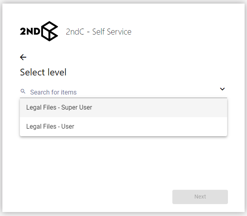Click the 2ND cube logo icon
Screen dimensions: 247x216
[50, 31]
